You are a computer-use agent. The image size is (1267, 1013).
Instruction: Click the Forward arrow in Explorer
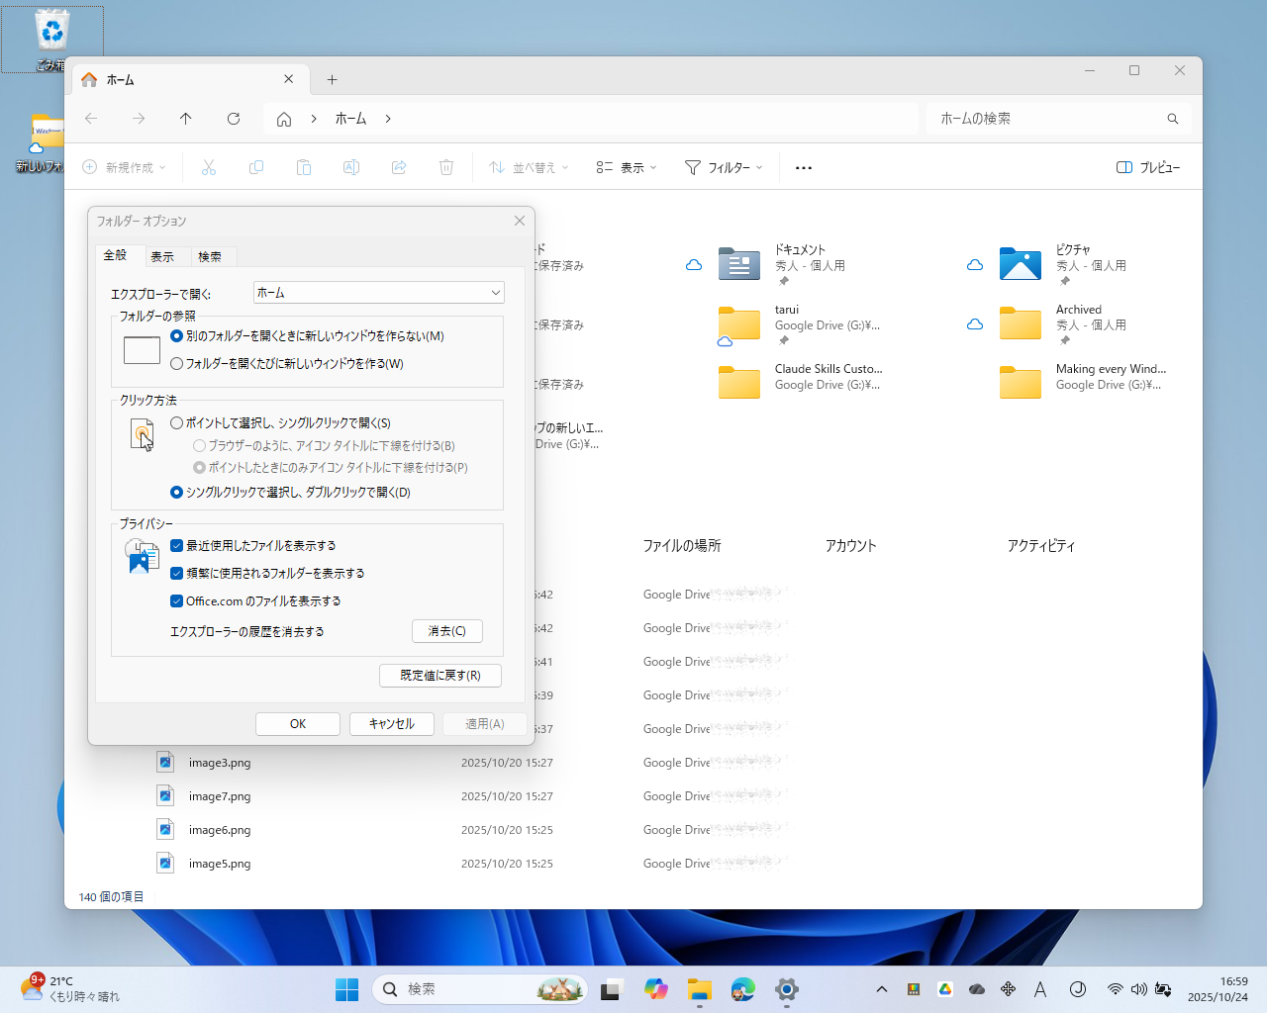(139, 119)
